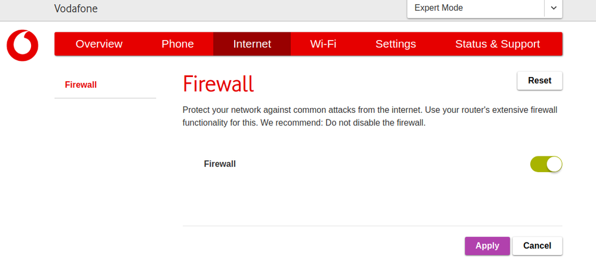This screenshot has height=270, width=596.
Task: Click the Vodafone logo icon
Action: click(x=23, y=46)
